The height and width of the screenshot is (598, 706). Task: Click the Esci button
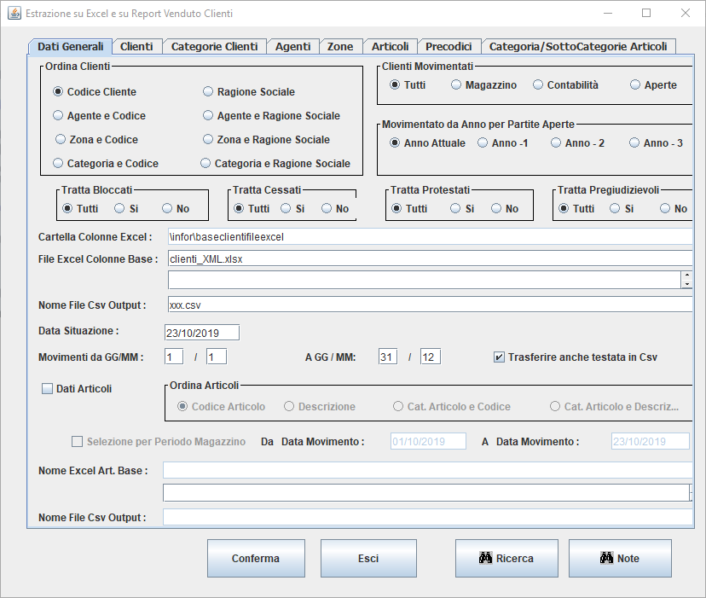click(x=368, y=559)
